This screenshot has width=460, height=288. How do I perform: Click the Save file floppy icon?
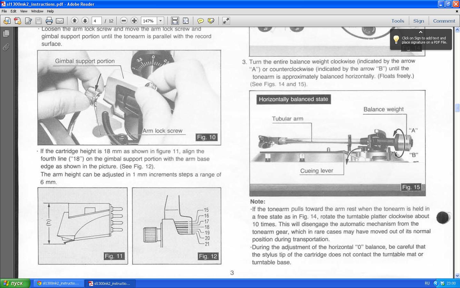(39, 21)
